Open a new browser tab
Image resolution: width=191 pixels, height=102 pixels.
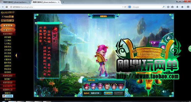(63, 2)
